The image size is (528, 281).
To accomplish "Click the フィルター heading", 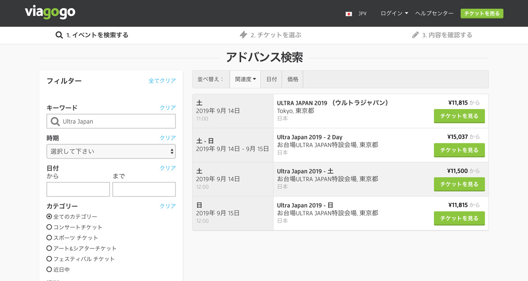I will pos(64,81).
